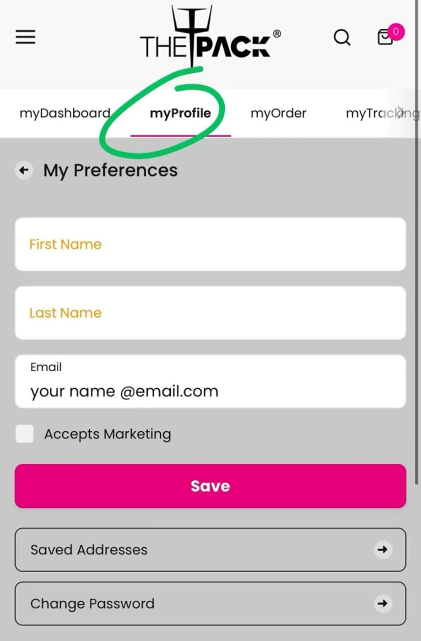Enable the Accepts Marketing checkbox
This screenshot has height=641, width=421.
(25, 434)
